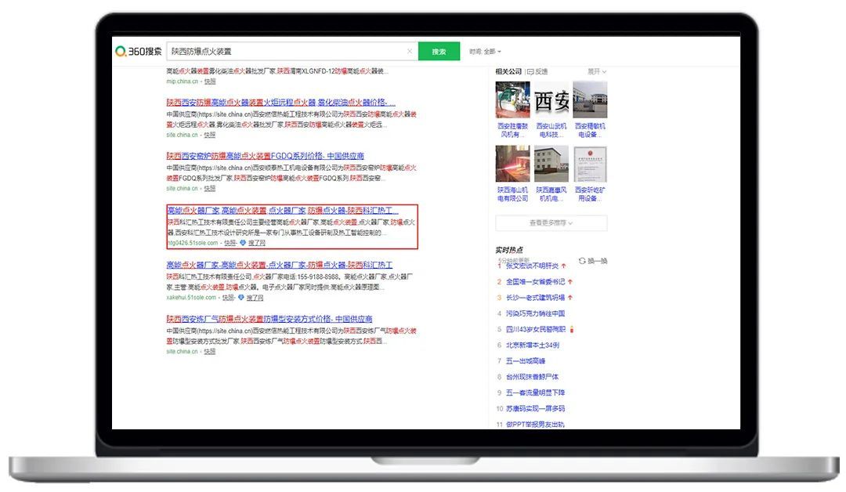This screenshot has width=846, height=492.
Task: Click the 360搜索 logo
Action: (139, 52)
